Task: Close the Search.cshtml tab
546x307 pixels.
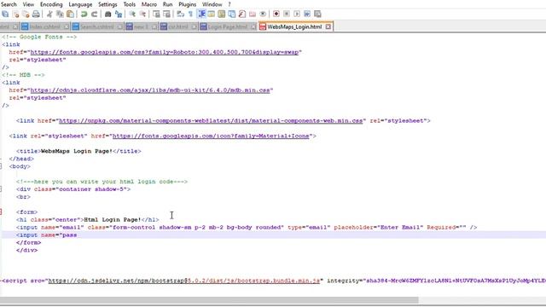Action: [x=119, y=26]
